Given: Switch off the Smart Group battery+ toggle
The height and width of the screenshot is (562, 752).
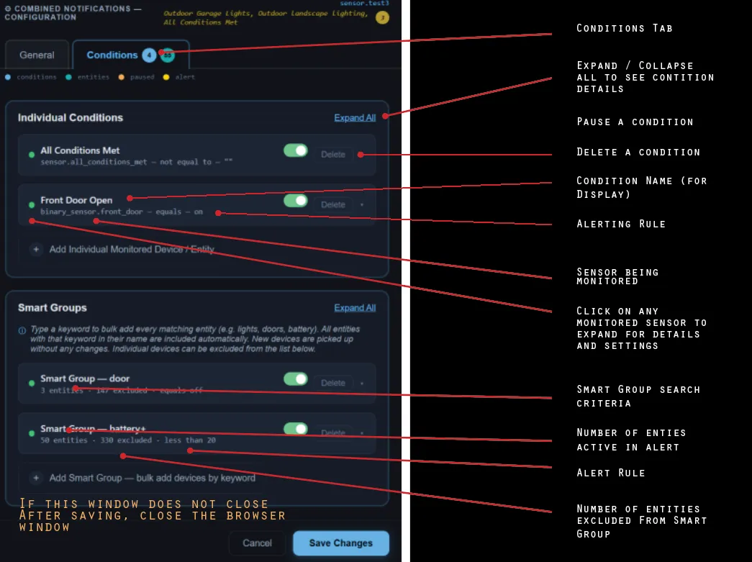Looking at the screenshot, I should 296,429.
